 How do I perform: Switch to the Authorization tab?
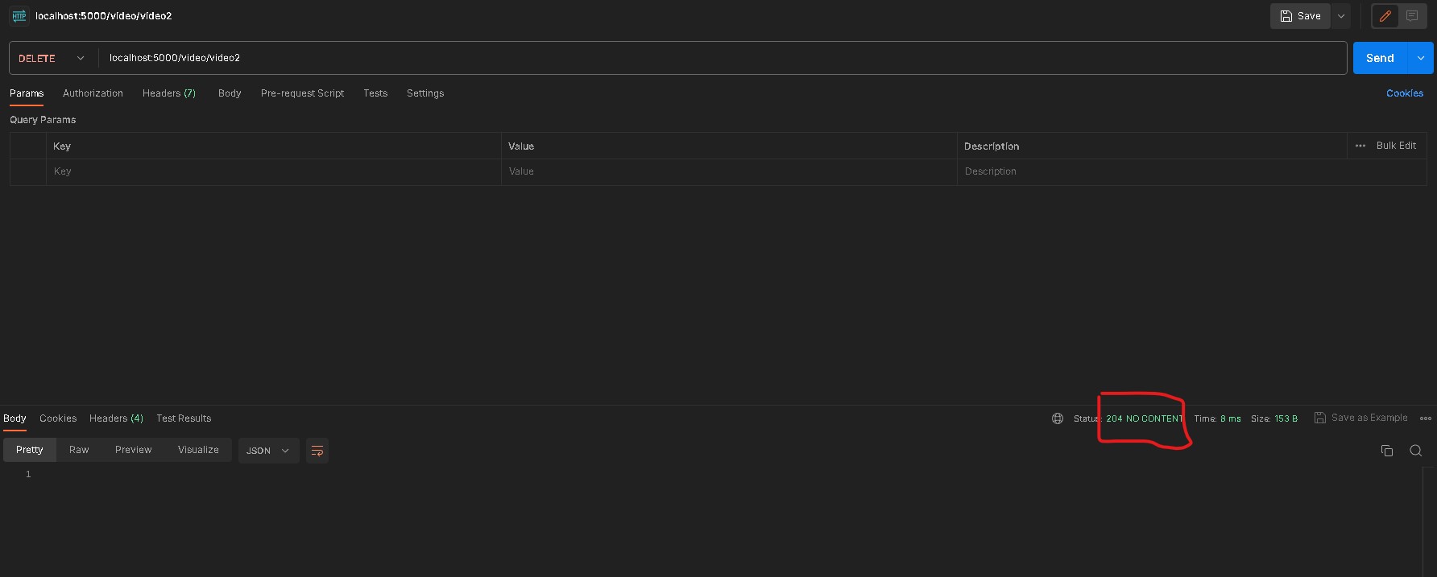point(93,93)
